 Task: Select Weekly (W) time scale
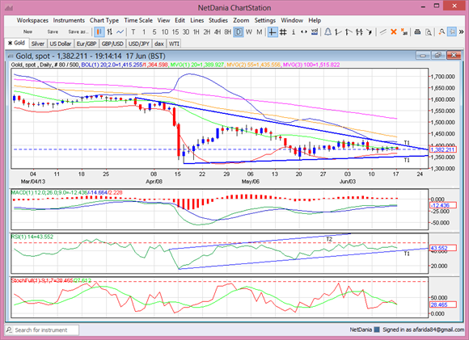coord(249,32)
